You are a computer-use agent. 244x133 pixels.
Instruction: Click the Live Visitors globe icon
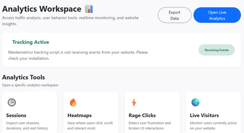(x=195, y=102)
